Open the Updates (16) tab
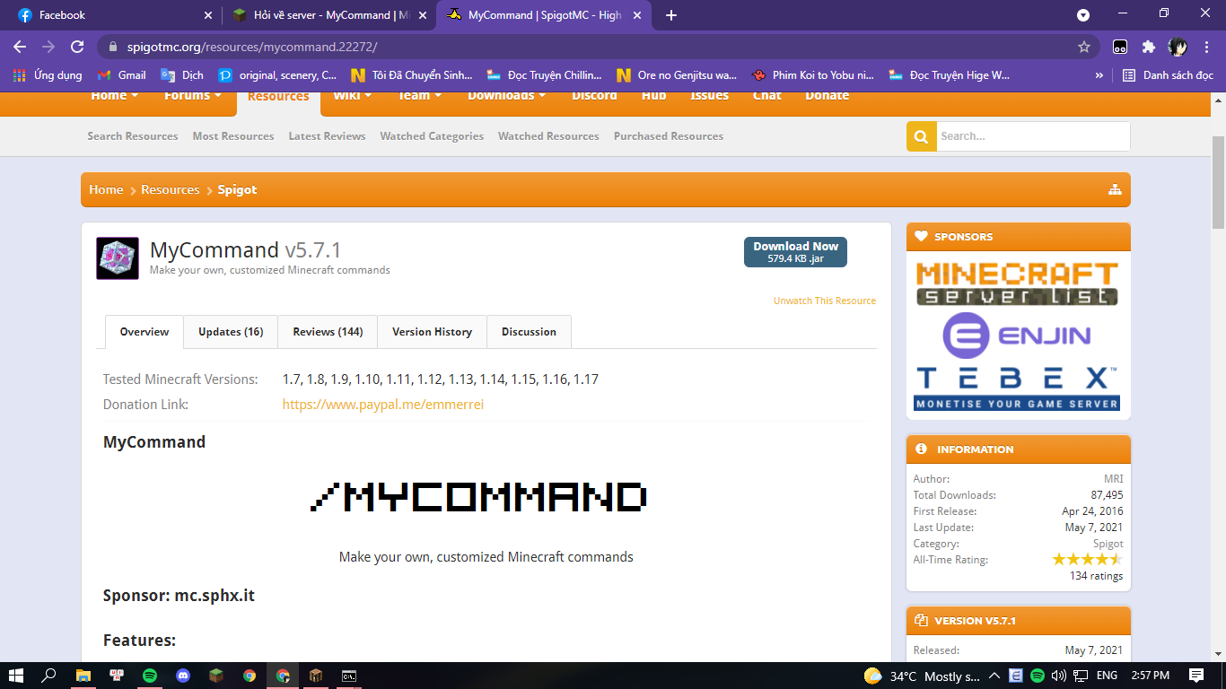 tap(231, 332)
